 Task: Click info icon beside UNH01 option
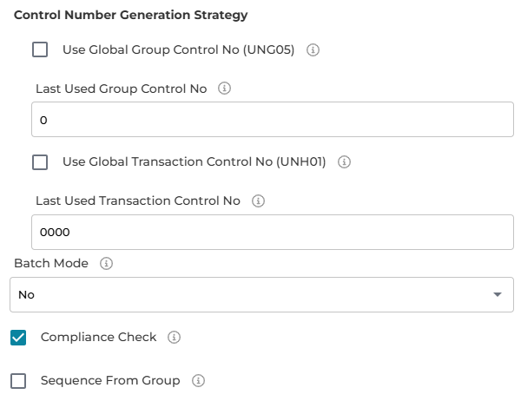click(x=344, y=162)
